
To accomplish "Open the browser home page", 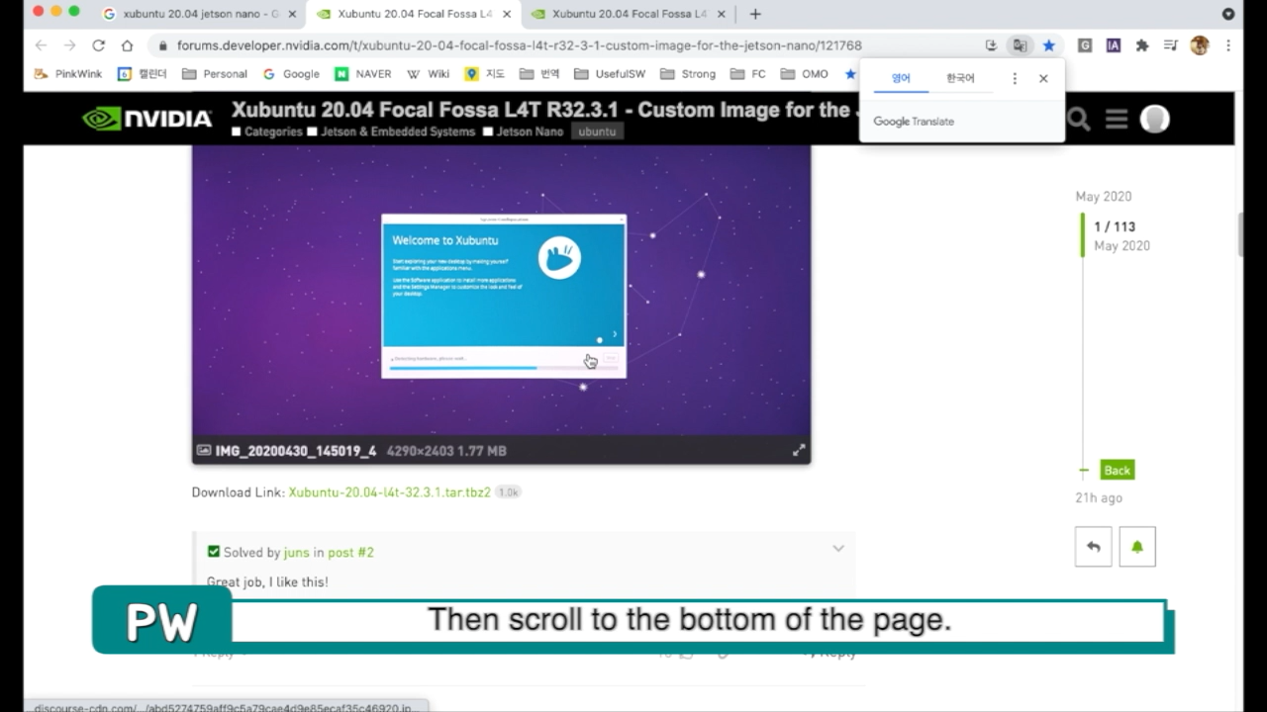I will [x=127, y=45].
